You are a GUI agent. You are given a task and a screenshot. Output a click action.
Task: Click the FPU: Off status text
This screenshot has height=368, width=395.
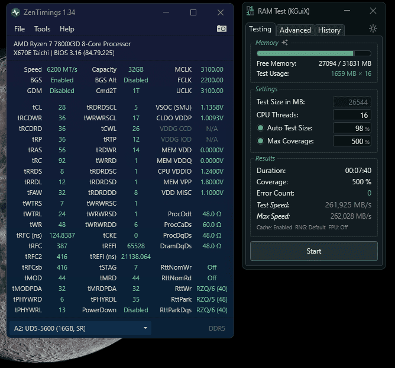point(338,227)
